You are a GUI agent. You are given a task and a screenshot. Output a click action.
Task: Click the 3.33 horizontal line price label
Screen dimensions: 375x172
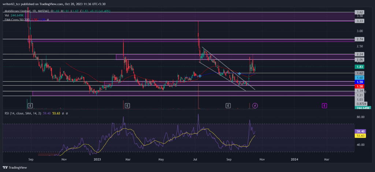pos(359,21)
